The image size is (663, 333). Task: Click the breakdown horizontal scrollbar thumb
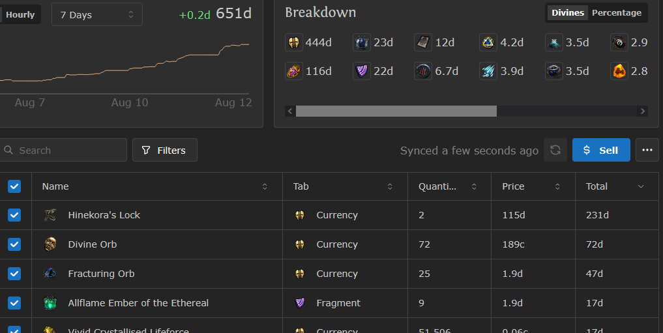pos(396,111)
